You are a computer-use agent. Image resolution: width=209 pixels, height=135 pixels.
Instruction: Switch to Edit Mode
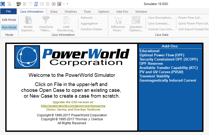9,20
